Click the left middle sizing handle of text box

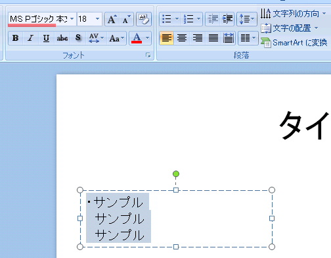pyautogui.click(x=80, y=219)
